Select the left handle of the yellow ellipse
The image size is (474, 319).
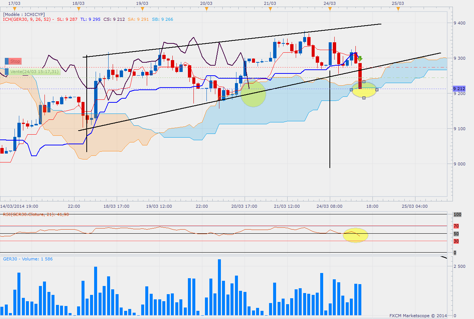pos(351,90)
